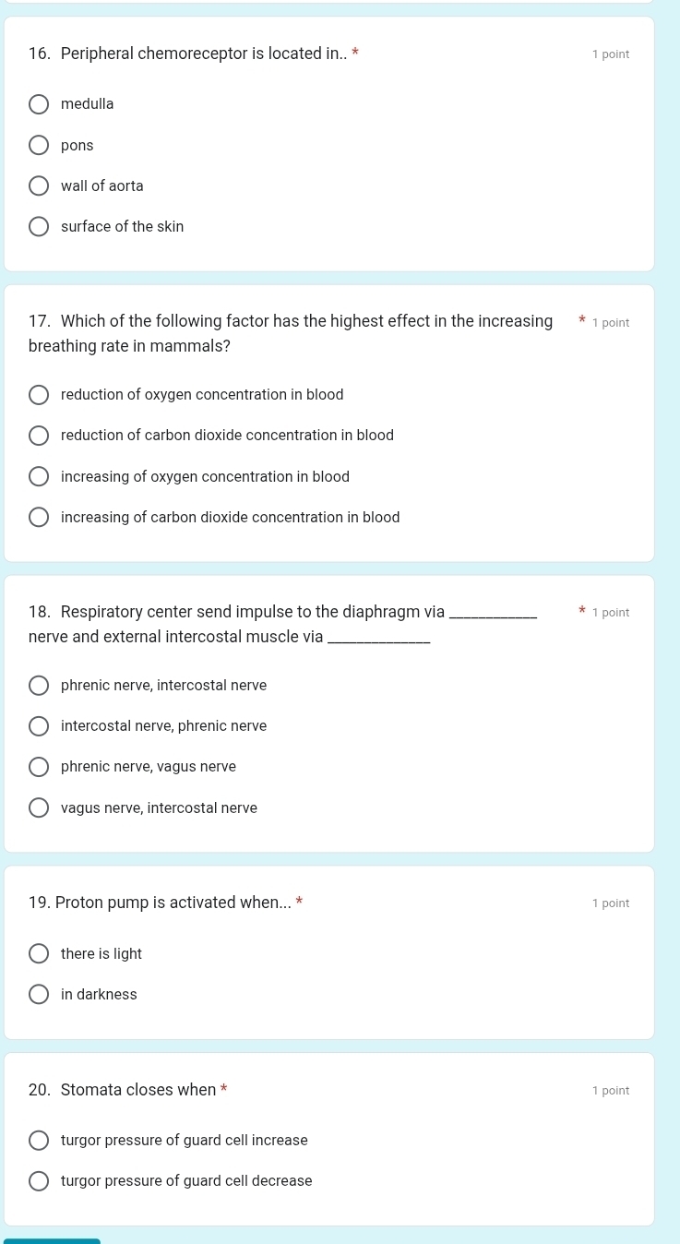The width and height of the screenshot is (680, 1244).
Task: Select "there is light" for proton pump question
Action: click(39, 953)
